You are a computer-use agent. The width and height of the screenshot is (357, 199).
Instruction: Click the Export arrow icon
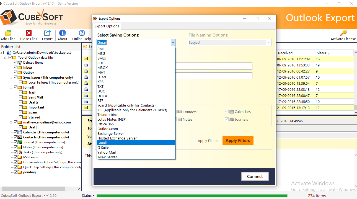pyautogui.click(x=47, y=33)
